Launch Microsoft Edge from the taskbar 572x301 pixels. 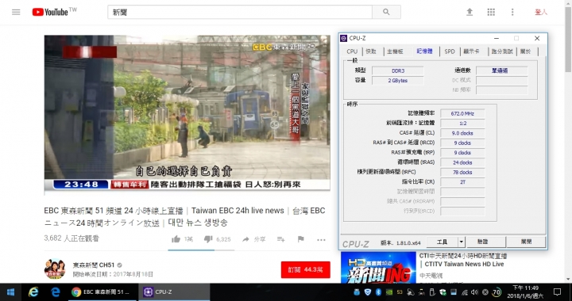[x=56, y=292]
